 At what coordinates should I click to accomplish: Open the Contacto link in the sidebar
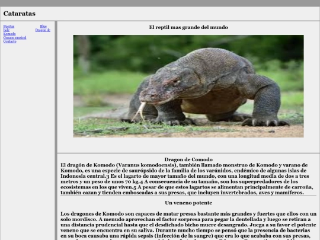[x=10, y=41]
